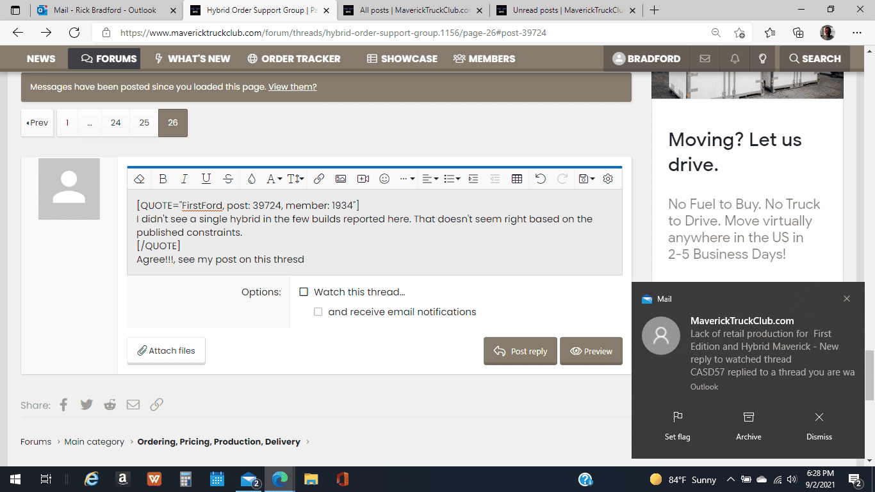
Task: Check 'and receive email notifications' checkbox
Action: (x=318, y=312)
